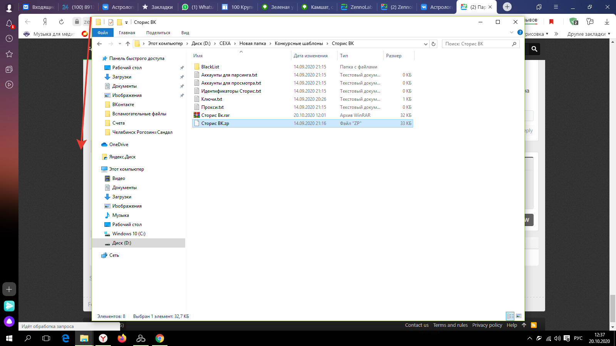Open Microsoft Edge from taskbar
616x346 pixels.
(66, 338)
